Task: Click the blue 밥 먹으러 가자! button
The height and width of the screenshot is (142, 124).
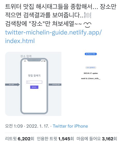Action: 91,54
